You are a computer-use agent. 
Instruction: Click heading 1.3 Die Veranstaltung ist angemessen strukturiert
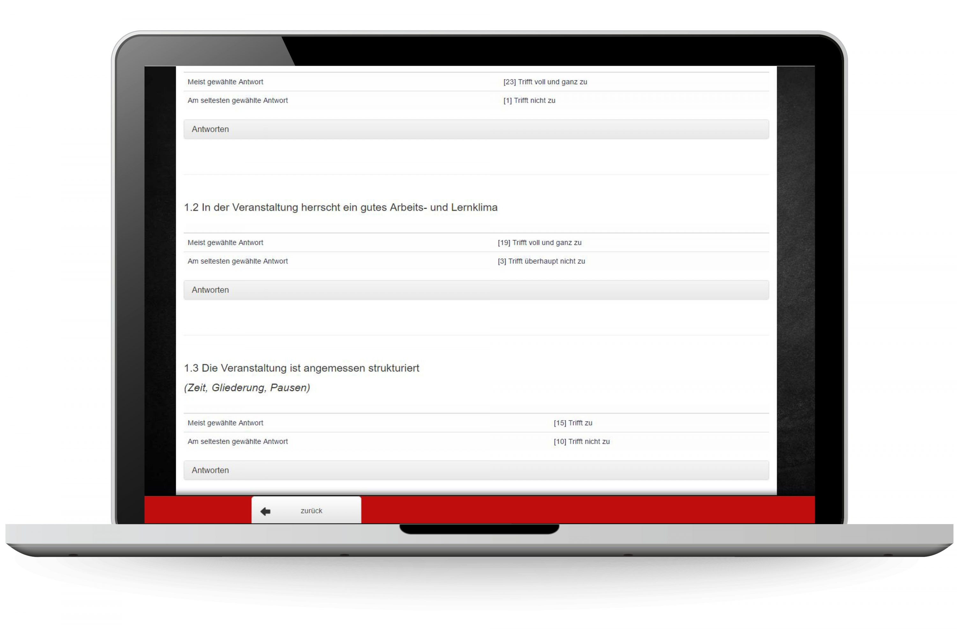coord(301,368)
